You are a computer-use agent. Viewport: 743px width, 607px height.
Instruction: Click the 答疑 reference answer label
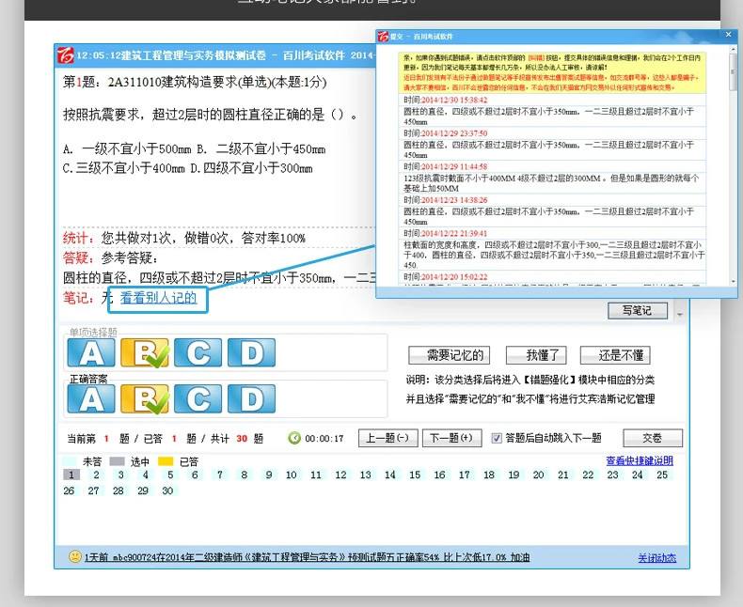coord(78,257)
